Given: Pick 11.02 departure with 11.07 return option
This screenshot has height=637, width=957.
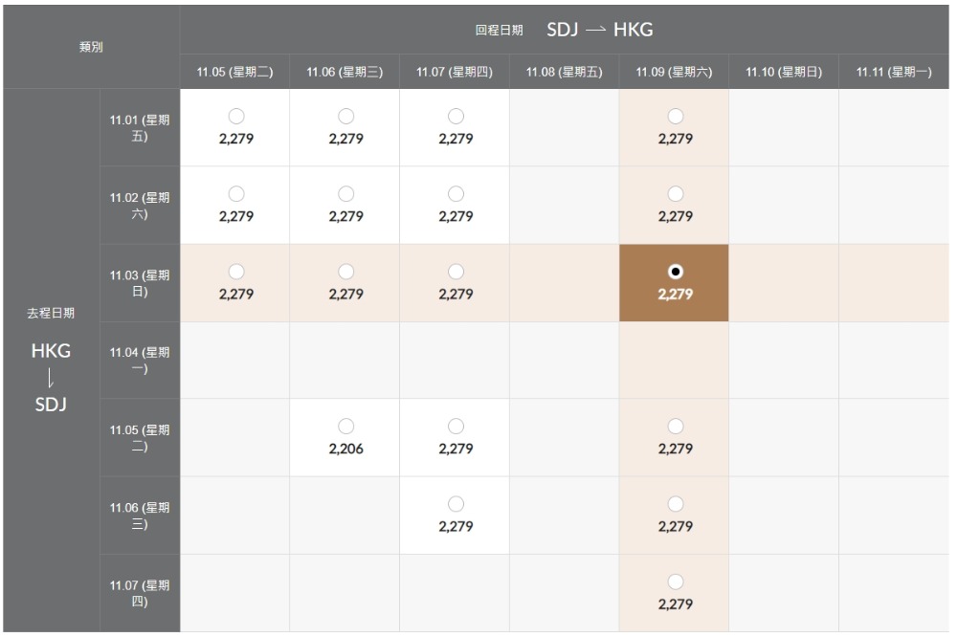Looking at the screenshot, I should tap(456, 194).
